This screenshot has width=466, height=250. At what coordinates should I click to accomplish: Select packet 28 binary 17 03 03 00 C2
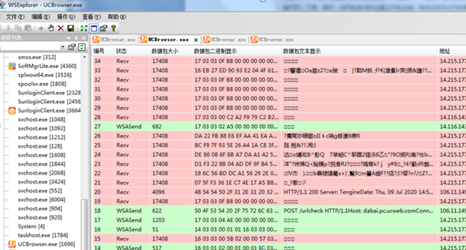click(236, 117)
